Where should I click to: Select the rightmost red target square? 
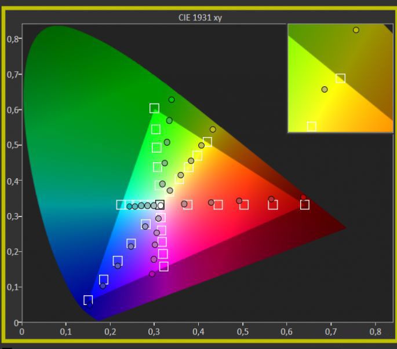tap(305, 205)
